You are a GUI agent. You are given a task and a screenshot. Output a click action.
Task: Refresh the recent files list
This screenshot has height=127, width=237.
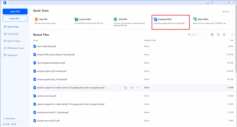point(233,35)
